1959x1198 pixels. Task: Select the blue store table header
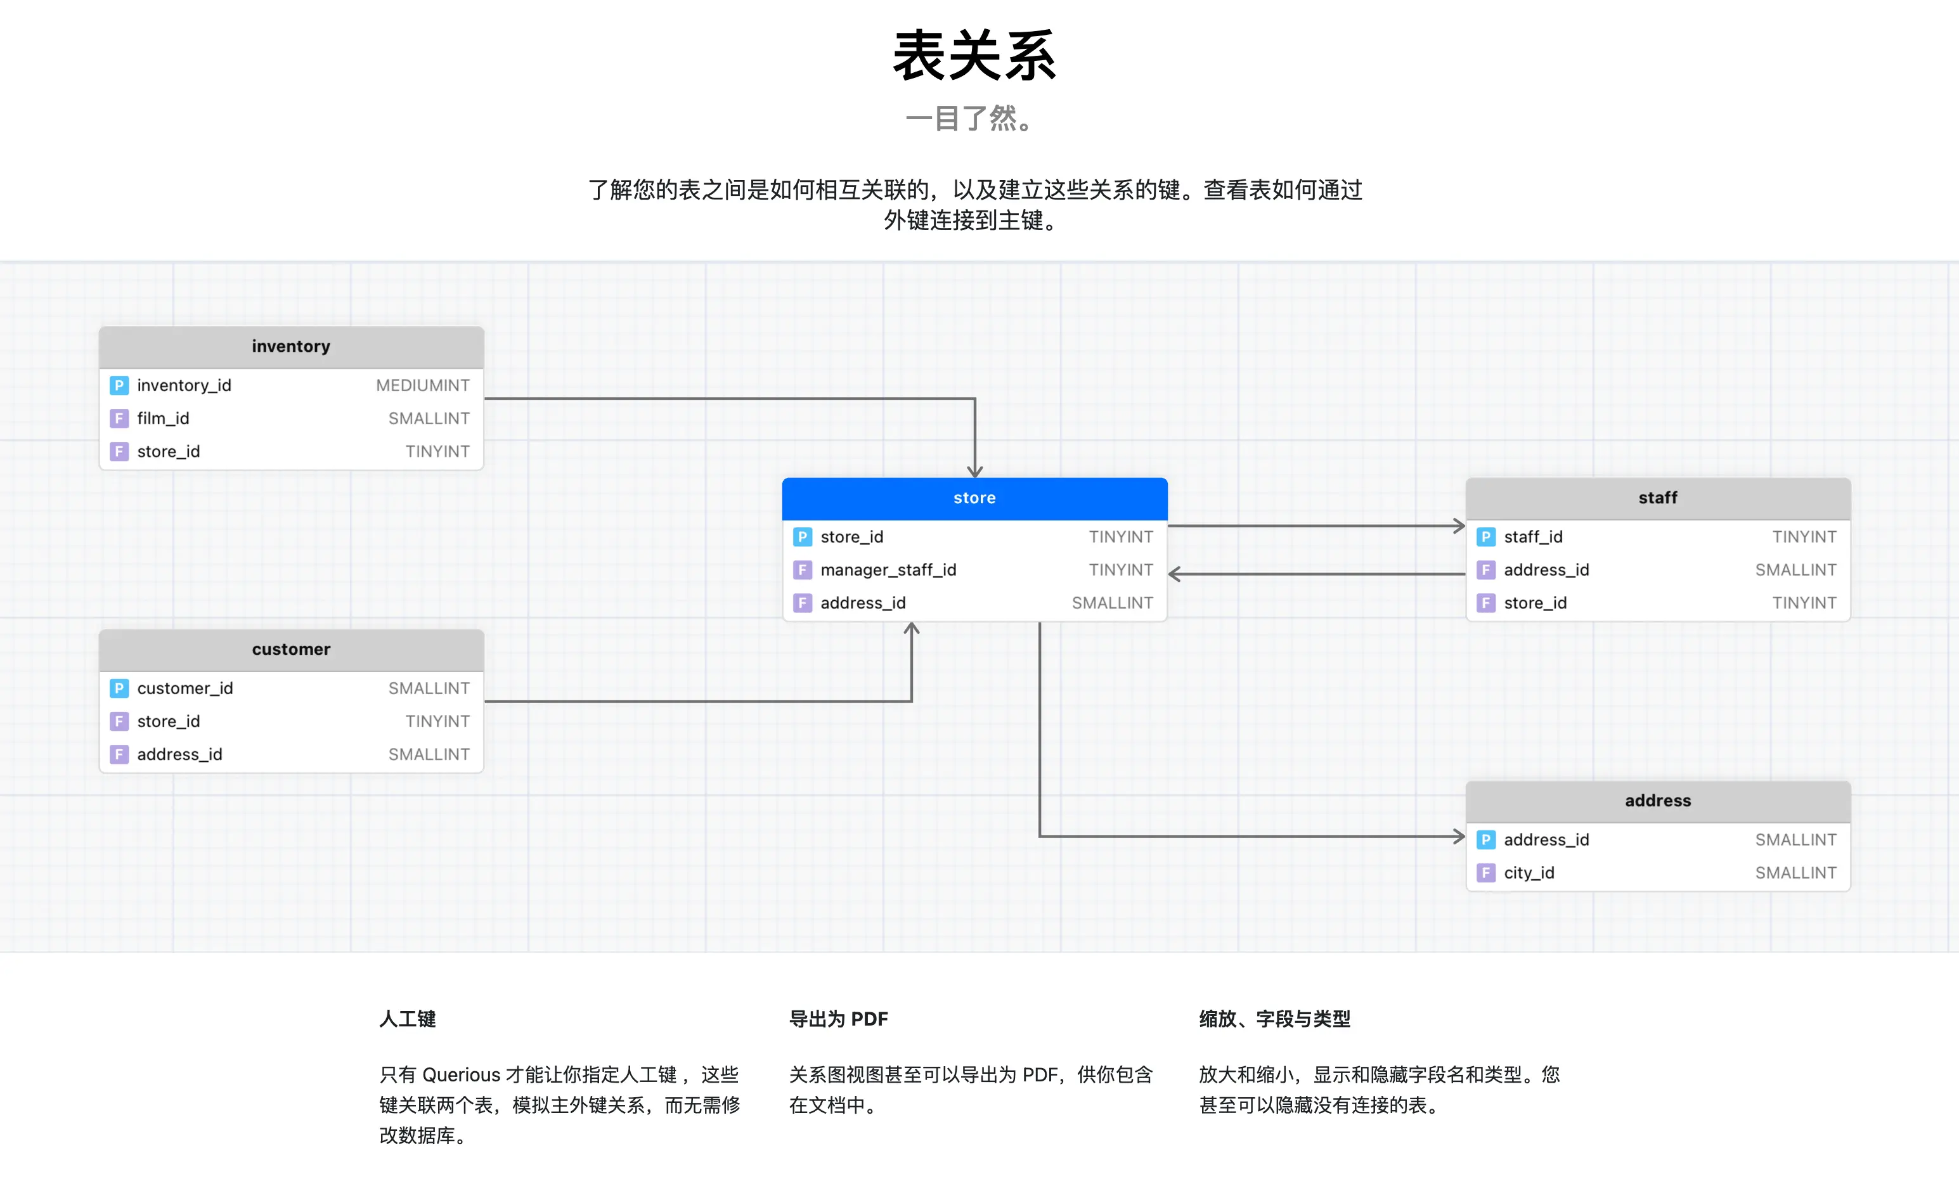click(x=974, y=498)
